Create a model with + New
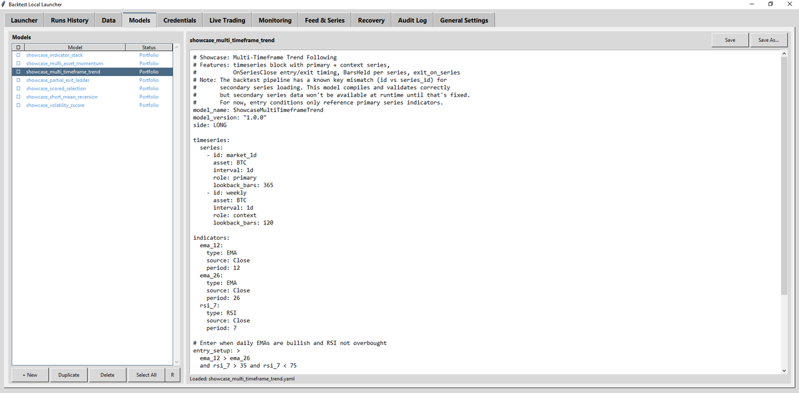The height and width of the screenshot is (393, 799). tap(30, 375)
